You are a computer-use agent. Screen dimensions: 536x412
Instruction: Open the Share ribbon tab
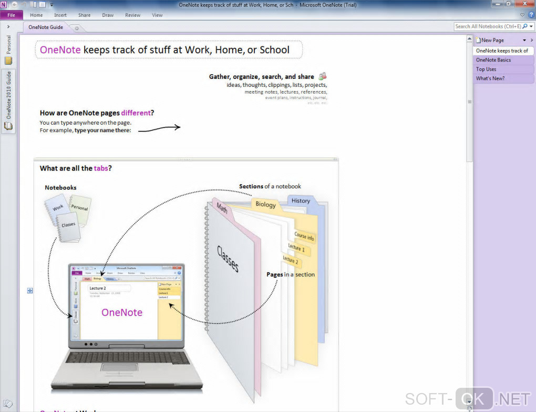tap(84, 15)
